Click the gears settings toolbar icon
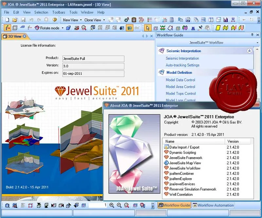This screenshot has height=218, width=262. click(126, 20)
